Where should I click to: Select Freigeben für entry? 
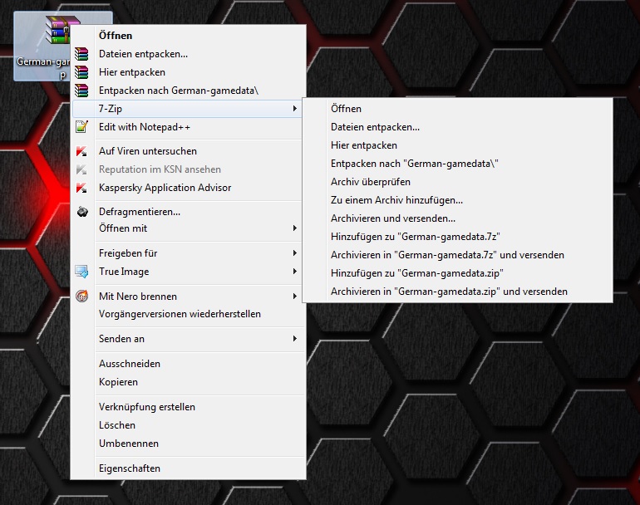188,253
